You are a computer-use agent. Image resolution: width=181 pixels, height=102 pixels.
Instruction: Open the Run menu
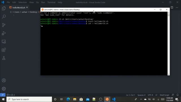[43, 3]
